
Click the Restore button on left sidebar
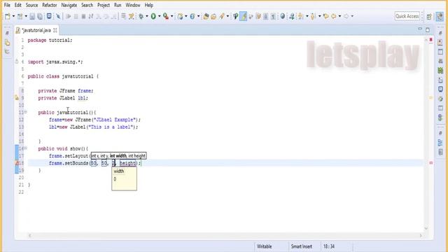coord(7,34)
